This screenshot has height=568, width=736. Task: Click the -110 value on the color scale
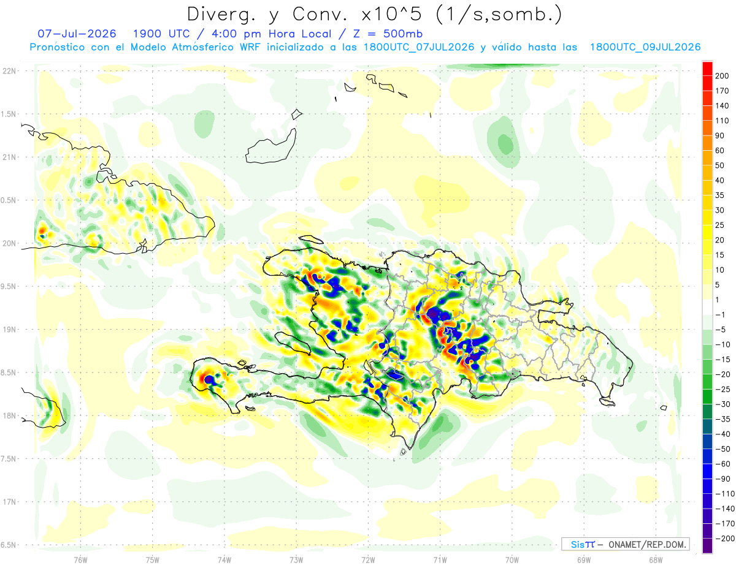(x=726, y=494)
